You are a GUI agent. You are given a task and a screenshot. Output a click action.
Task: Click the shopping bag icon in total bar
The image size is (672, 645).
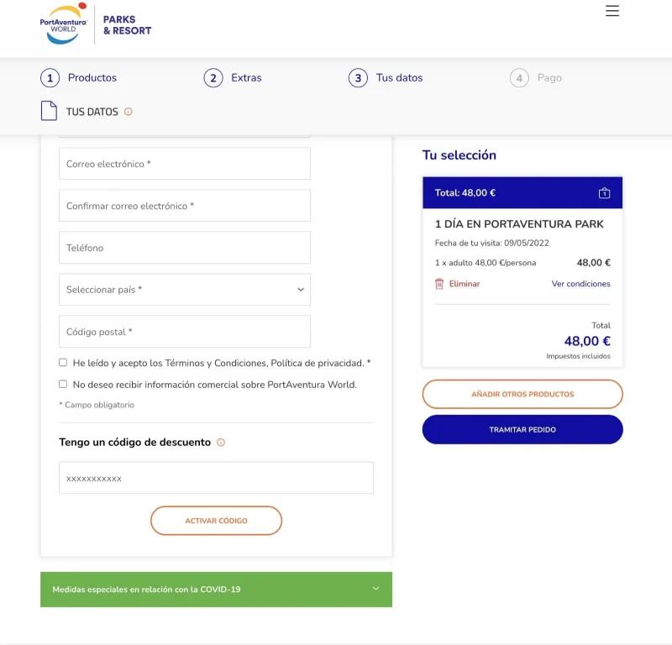tap(604, 193)
